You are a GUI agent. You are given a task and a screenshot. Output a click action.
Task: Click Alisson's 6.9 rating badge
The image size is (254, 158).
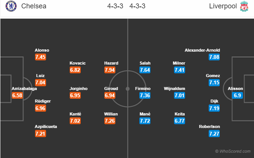237,95
